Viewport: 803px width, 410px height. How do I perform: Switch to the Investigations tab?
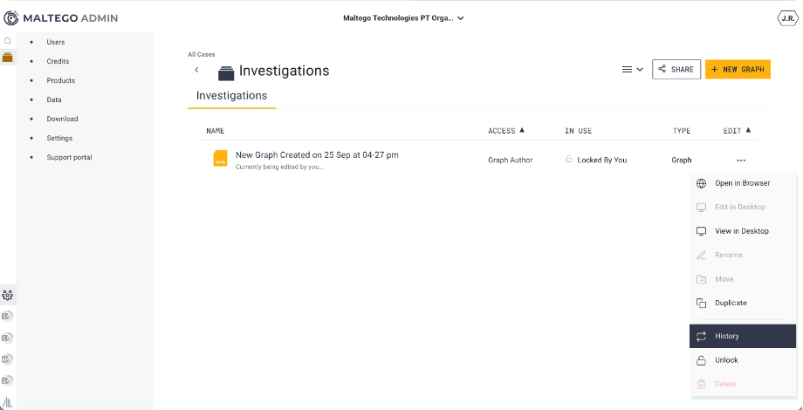(x=232, y=96)
